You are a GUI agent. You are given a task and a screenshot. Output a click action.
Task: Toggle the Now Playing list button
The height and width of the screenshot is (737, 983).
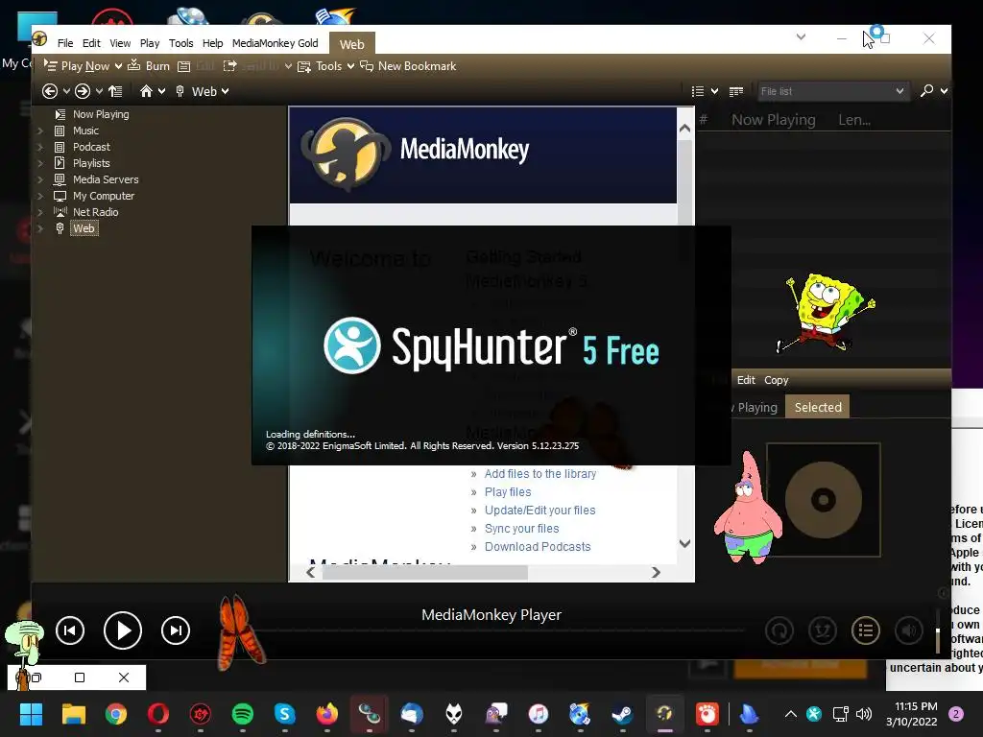click(866, 630)
